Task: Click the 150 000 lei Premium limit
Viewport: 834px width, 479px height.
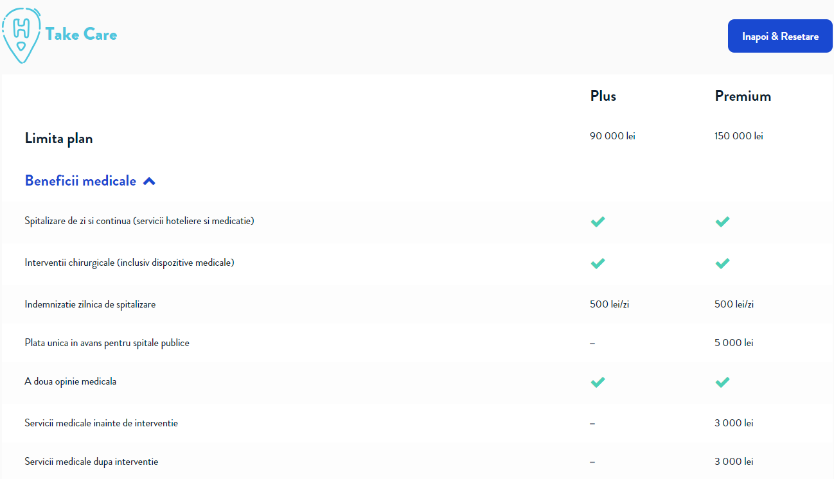Action: [739, 136]
